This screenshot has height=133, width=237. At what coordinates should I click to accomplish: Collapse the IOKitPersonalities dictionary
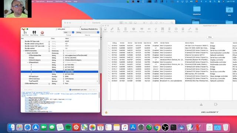point(24,51)
